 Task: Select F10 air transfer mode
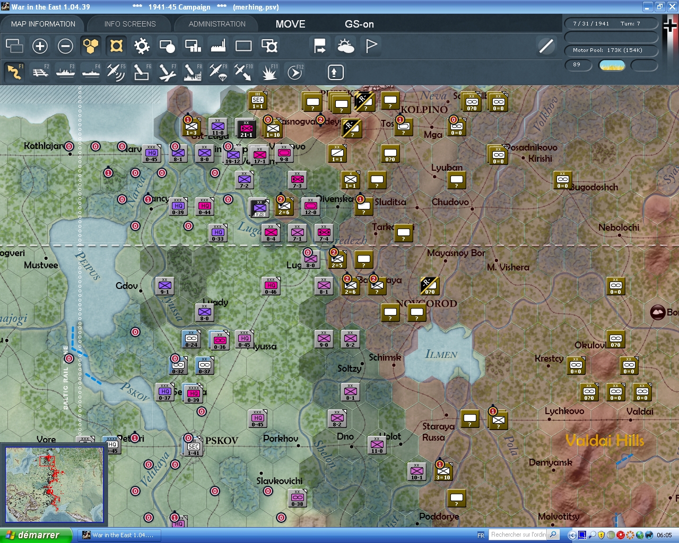click(x=243, y=72)
